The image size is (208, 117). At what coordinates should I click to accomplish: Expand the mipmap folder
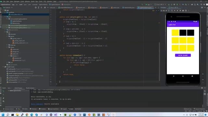[x=7, y=45]
